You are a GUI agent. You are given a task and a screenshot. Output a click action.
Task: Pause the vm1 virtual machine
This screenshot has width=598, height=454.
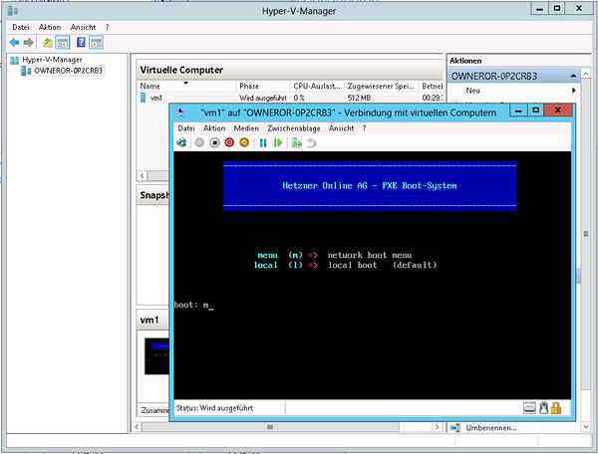point(263,142)
